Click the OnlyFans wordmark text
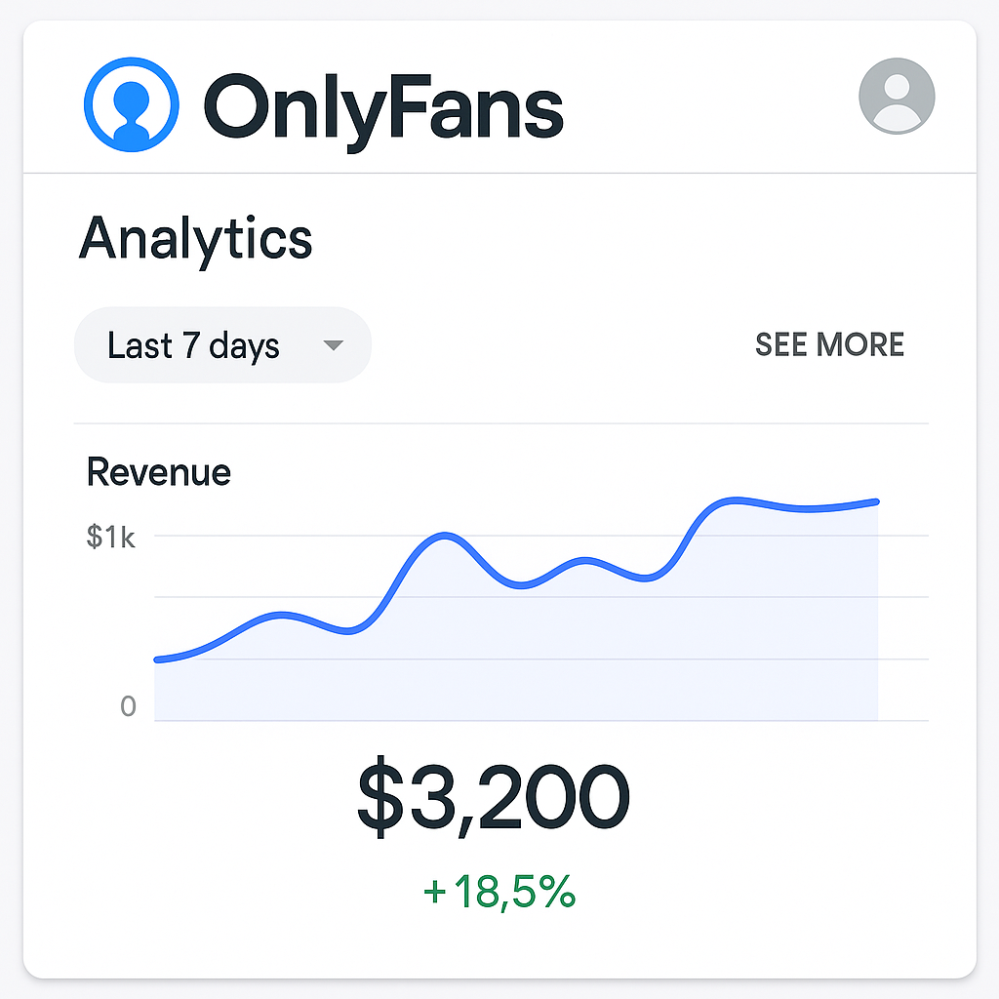Image resolution: width=999 pixels, height=999 pixels. coord(383,109)
